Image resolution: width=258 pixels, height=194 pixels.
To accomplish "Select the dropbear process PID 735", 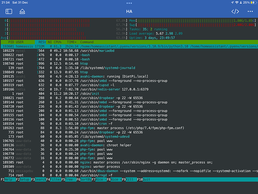I will tap(129, 132).
